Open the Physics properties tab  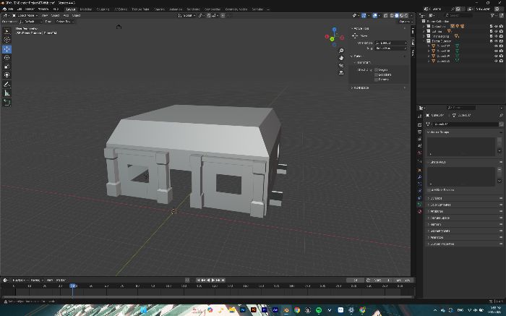click(419, 191)
